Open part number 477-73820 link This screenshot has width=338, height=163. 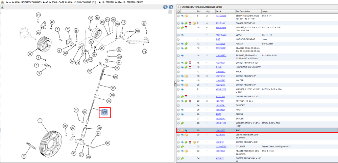pos(221,16)
